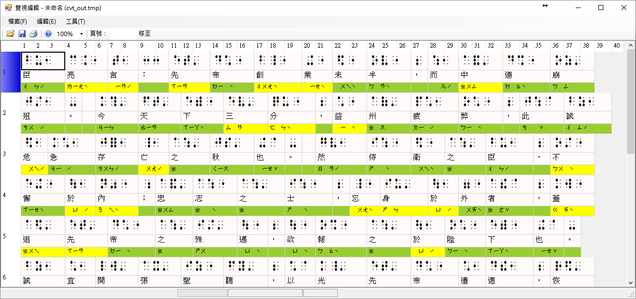Open the 工具(T) menu
The height and width of the screenshot is (299, 636).
[x=75, y=22]
